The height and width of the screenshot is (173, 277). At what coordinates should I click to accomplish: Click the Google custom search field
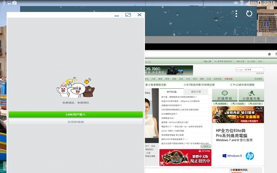click(249, 70)
